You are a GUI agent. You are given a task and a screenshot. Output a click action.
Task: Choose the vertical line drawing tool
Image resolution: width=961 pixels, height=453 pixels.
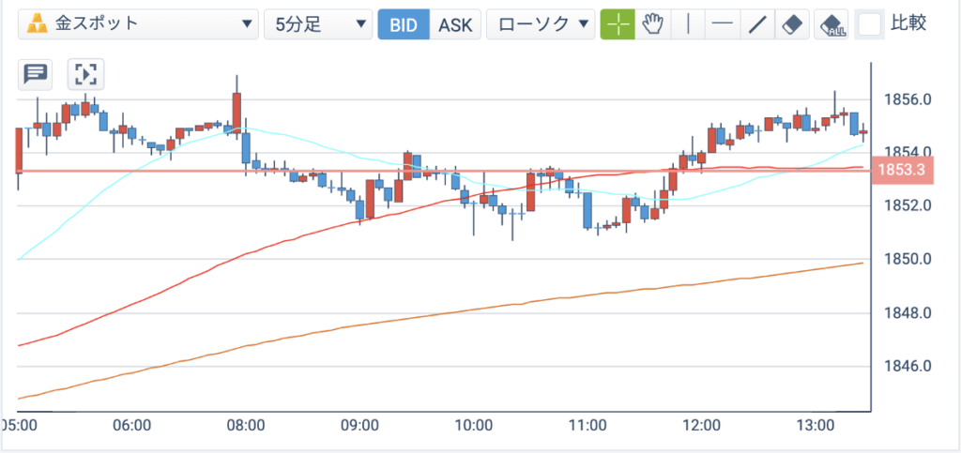pyautogui.click(x=688, y=24)
